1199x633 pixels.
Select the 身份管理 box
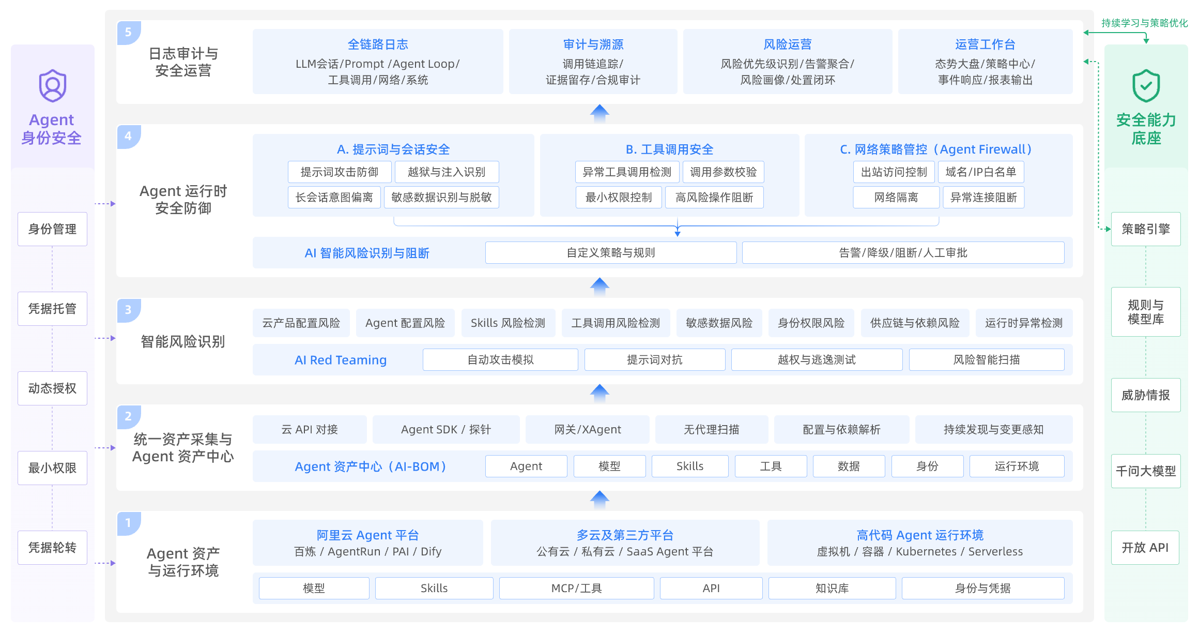(x=52, y=229)
